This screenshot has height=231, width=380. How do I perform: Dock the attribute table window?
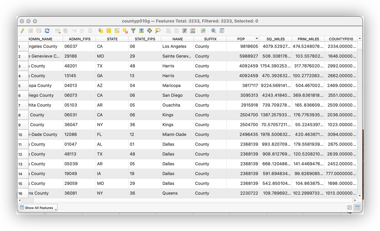pyautogui.click(x=222, y=31)
